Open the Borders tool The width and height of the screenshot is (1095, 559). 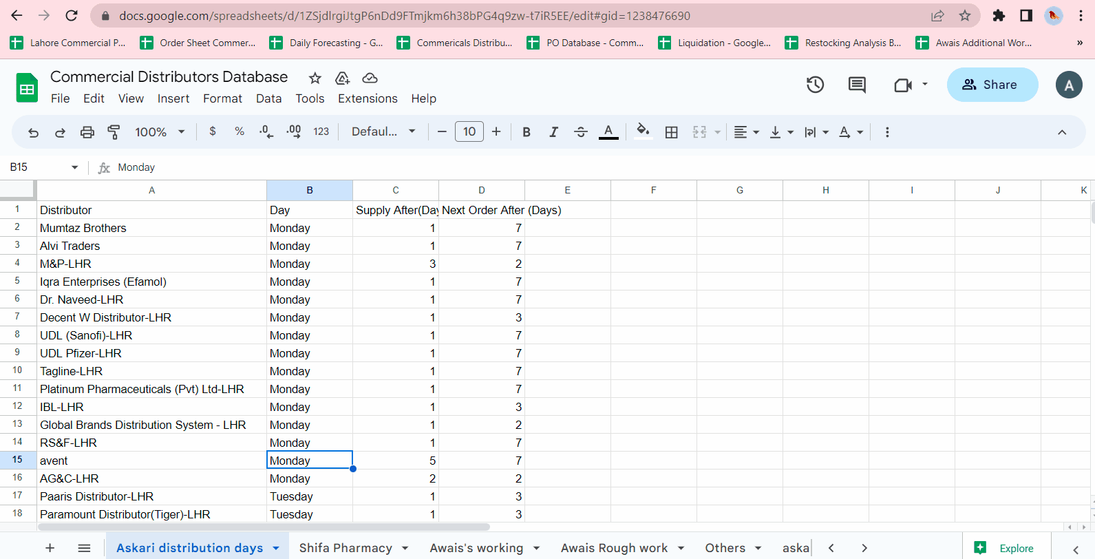click(x=672, y=132)
